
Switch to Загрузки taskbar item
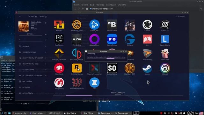[x=106, y=113]
